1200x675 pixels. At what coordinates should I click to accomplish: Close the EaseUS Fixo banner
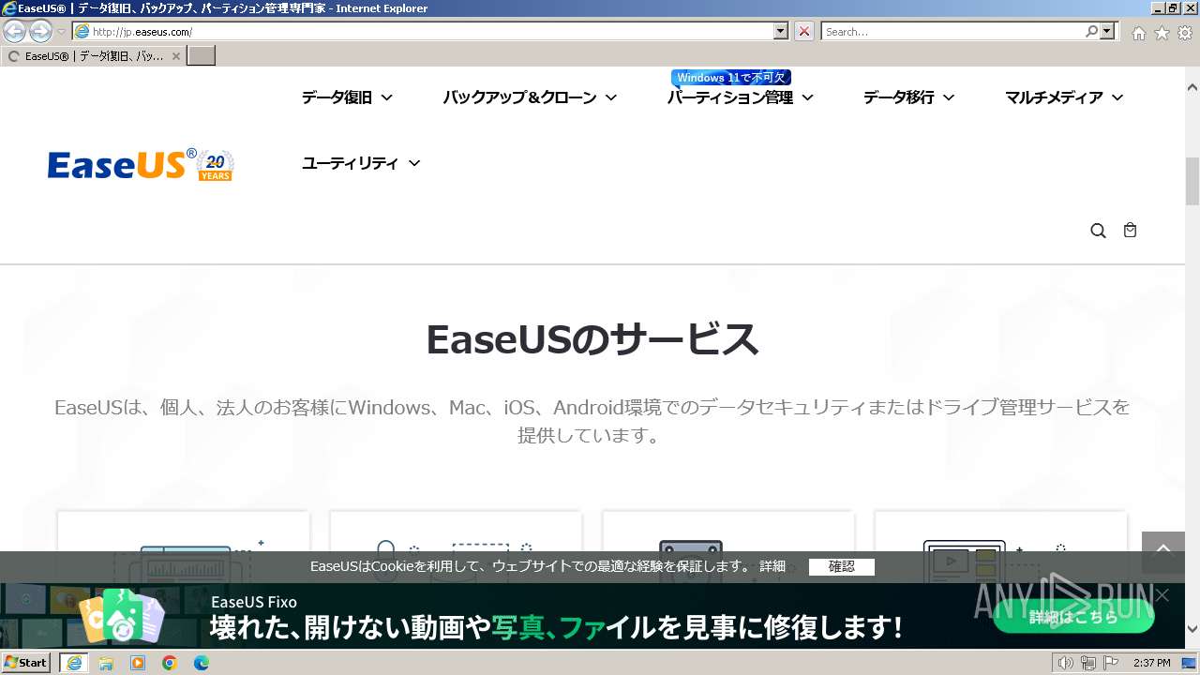pyautogui.click(x=1162, y=595)
